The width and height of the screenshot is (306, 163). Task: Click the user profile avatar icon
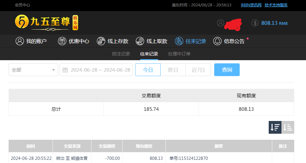(x=221, y=23)
